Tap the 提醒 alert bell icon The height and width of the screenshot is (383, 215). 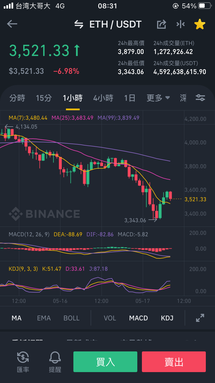coord(55,361)
